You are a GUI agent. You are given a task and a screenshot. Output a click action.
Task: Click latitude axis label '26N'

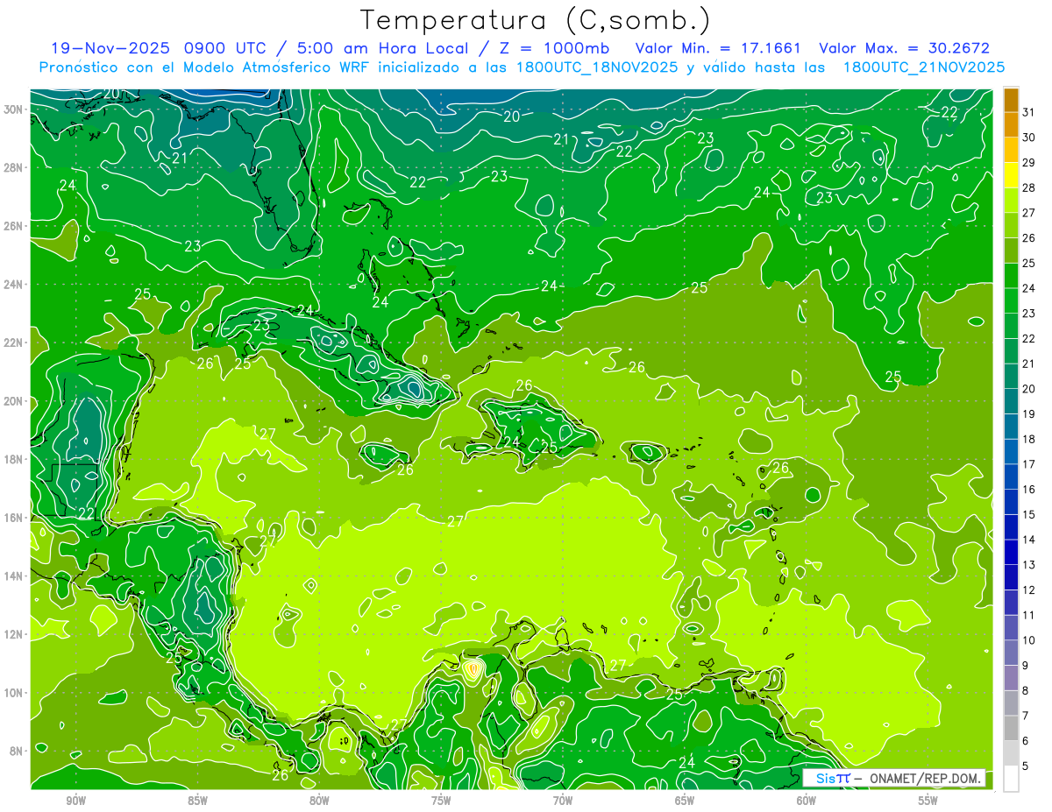[13, 226]
